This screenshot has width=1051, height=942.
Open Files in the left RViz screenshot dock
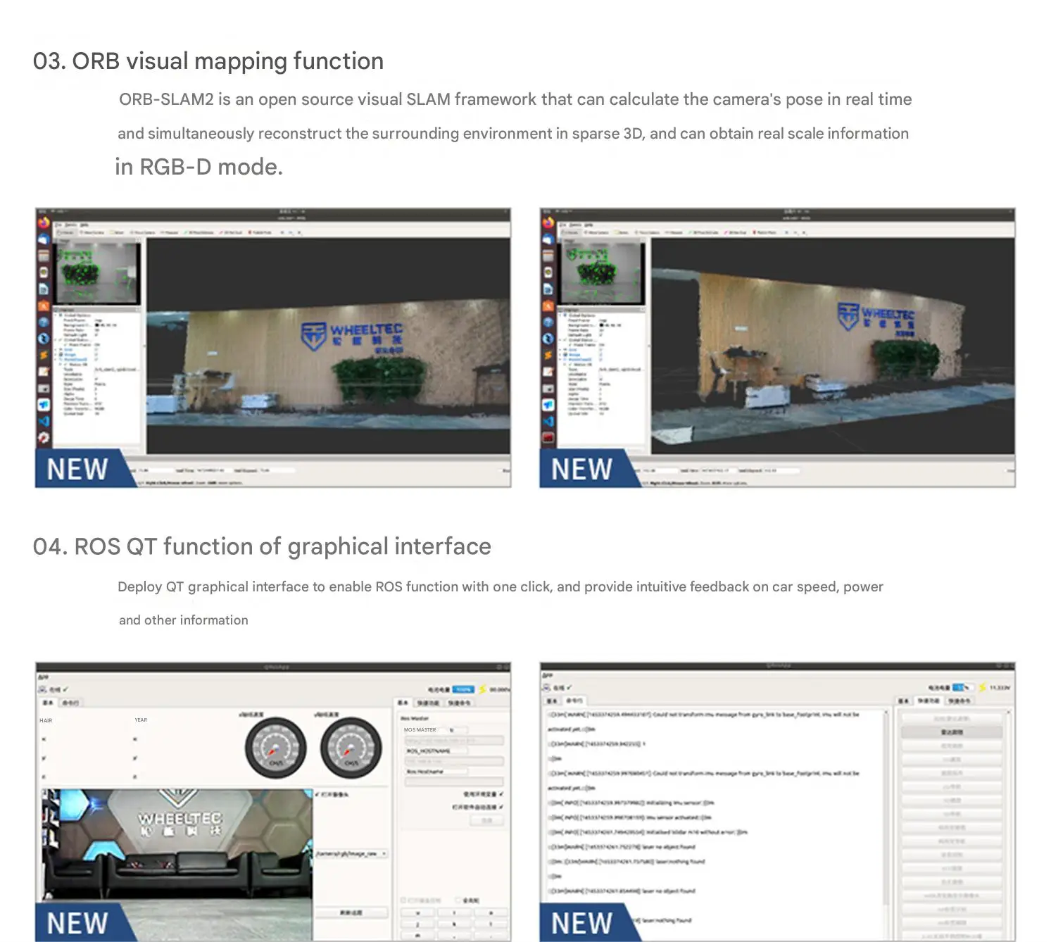click(x=44, y=256)
